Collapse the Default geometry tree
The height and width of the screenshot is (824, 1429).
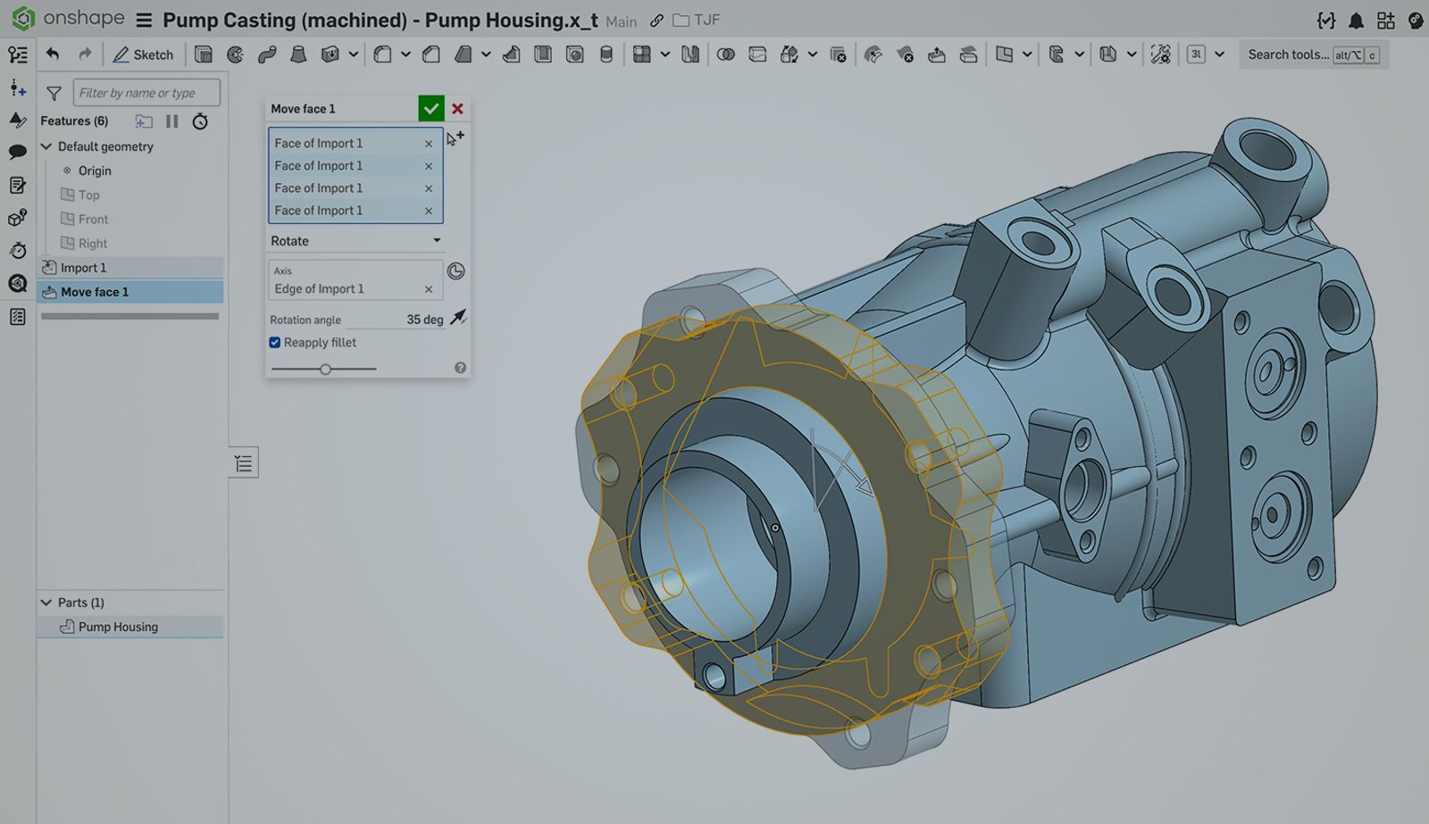point(46,146)
